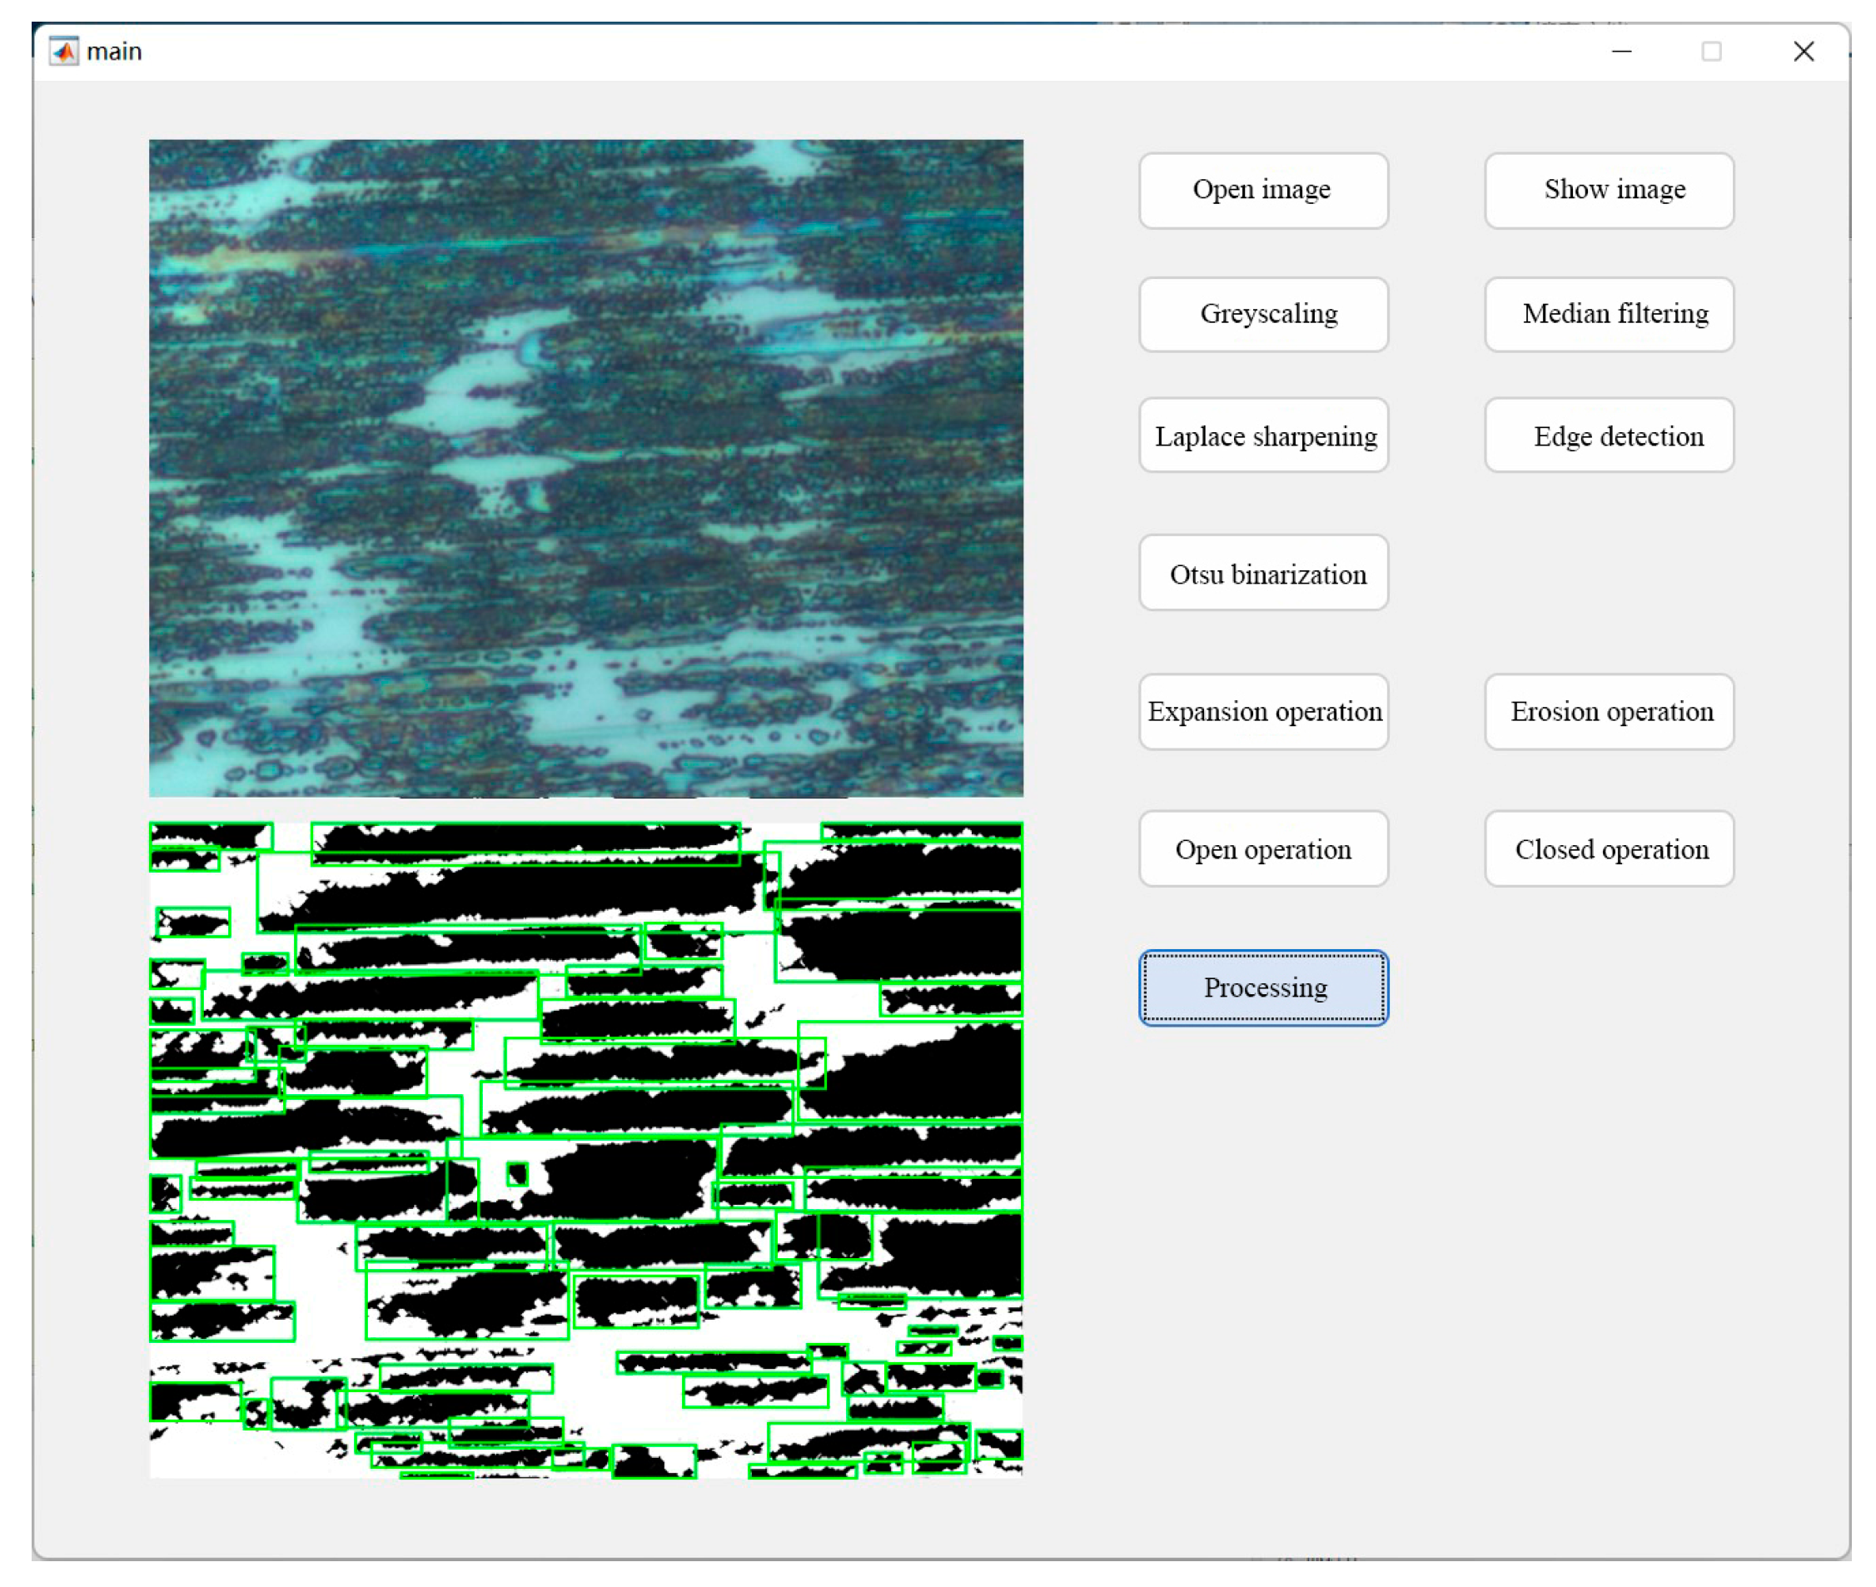The height and width of the screenshot is (1587, 1876).
Task: Run the Expansion operation
Action: (1262, 711)
